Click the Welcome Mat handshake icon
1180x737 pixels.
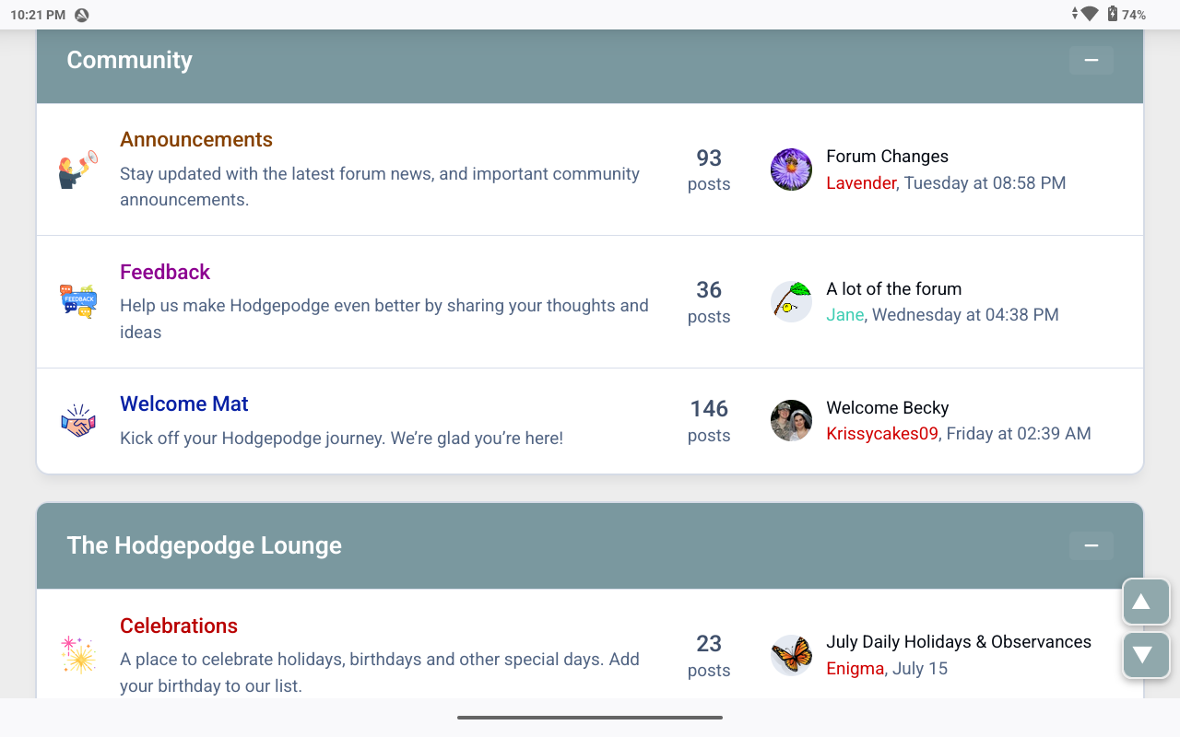point(78,421)
